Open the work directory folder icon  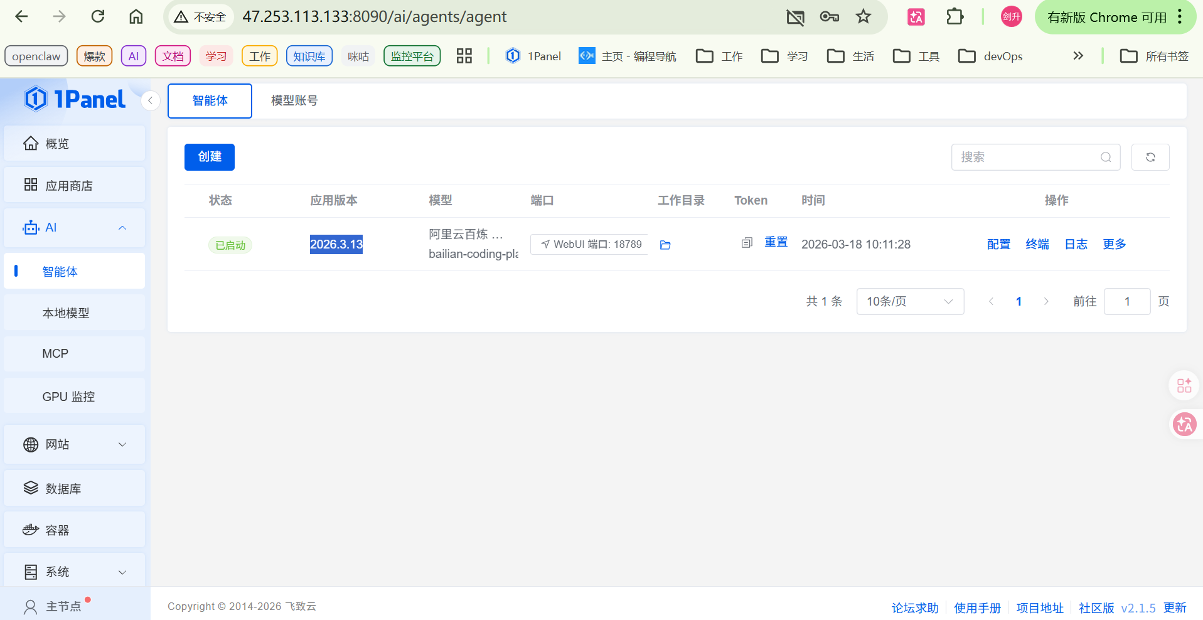(665, 245)
